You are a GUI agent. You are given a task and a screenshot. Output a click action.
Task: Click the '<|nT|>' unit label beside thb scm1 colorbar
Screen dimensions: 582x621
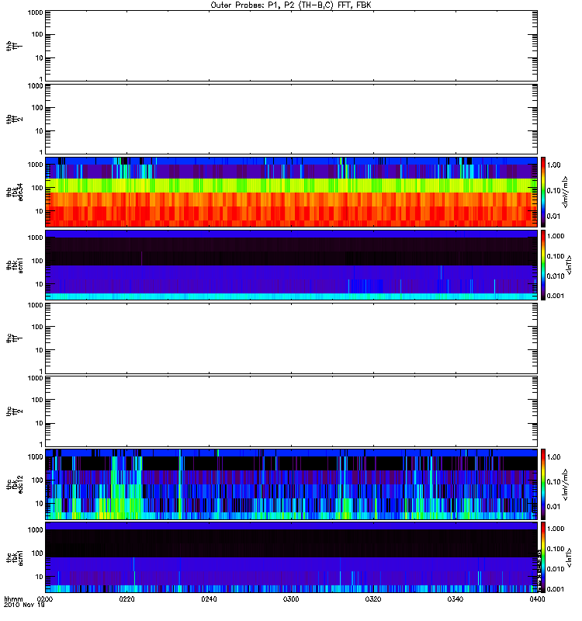[x=569, y=265]
